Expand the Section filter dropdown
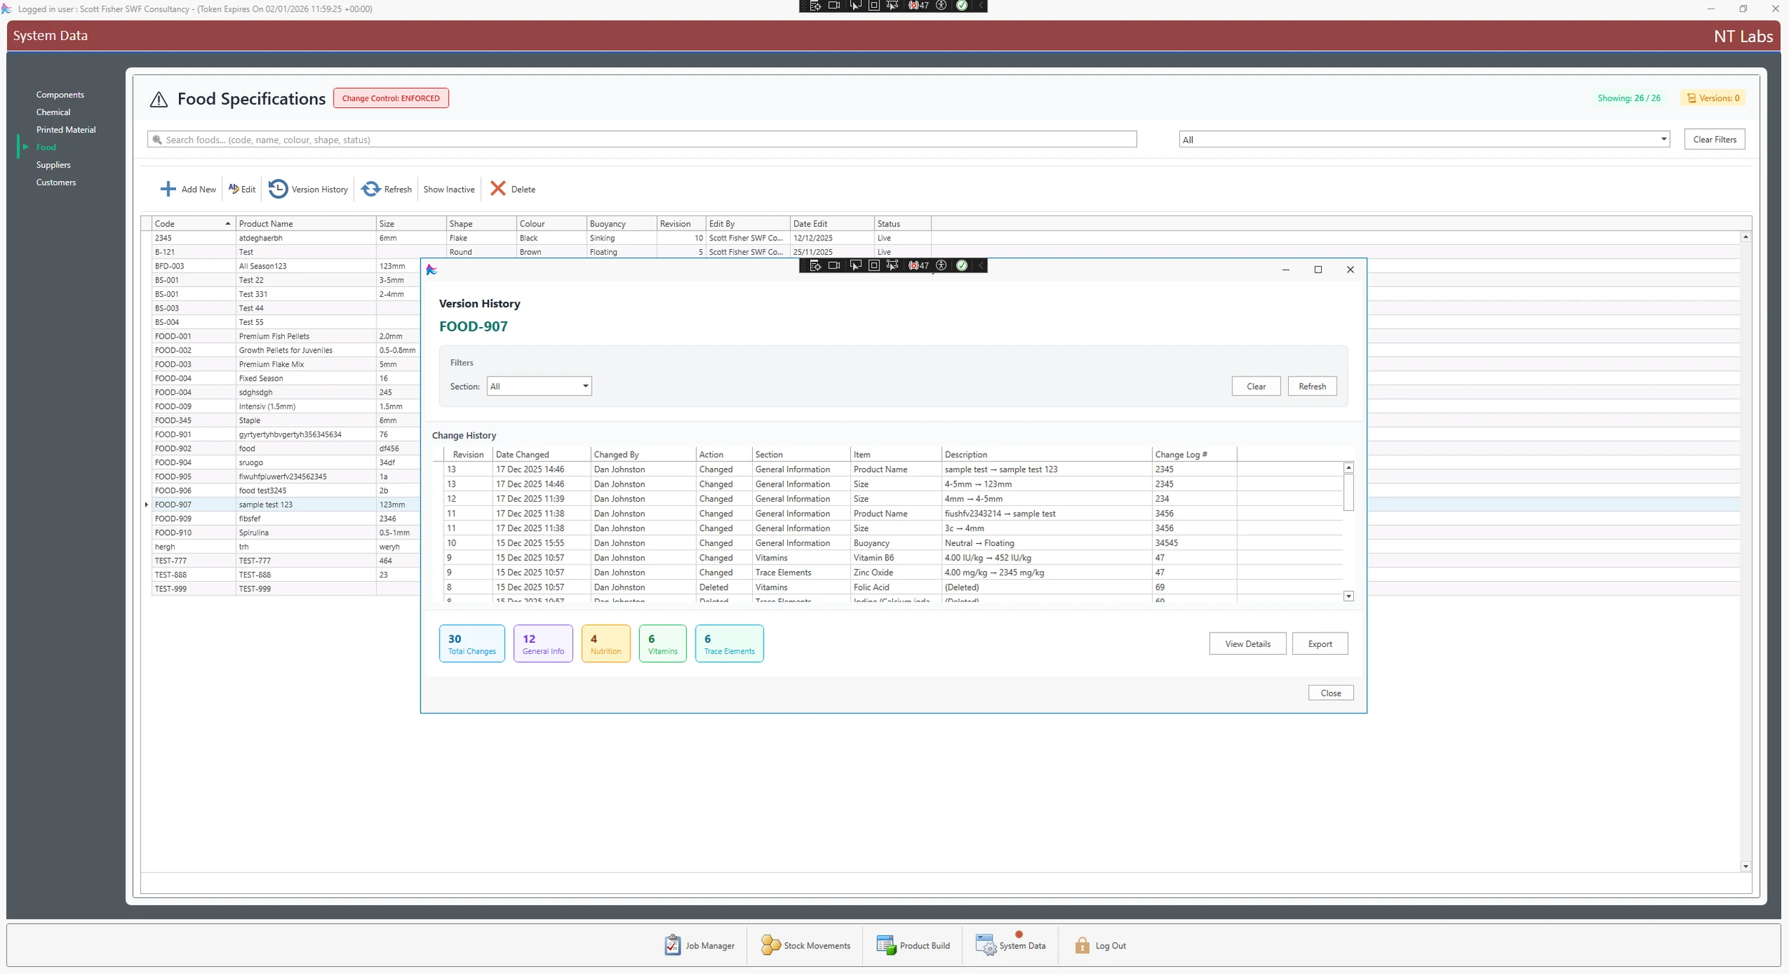The height and width of the screenshot is (974, 1789). pyautogui.click(x=585, y=386)
